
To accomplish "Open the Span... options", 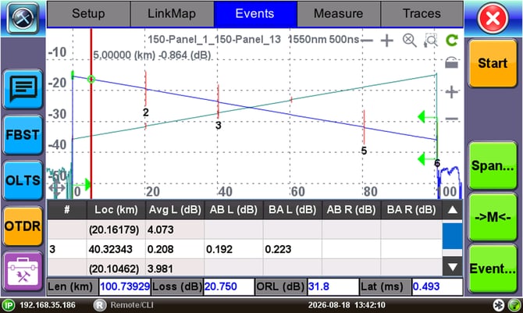I will (493, 165).
